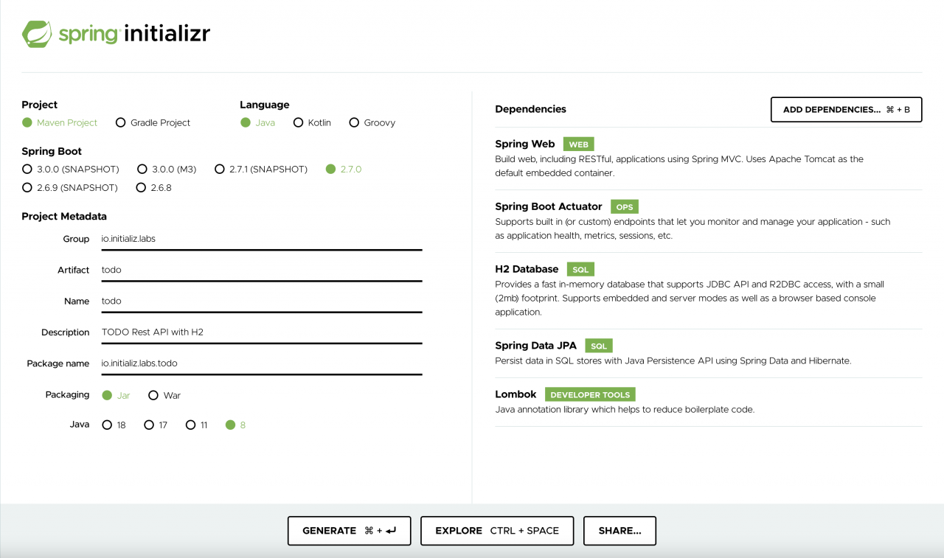Click the Spring Initializr logo
The image size is (944, 558).
[x=116, y=33]
